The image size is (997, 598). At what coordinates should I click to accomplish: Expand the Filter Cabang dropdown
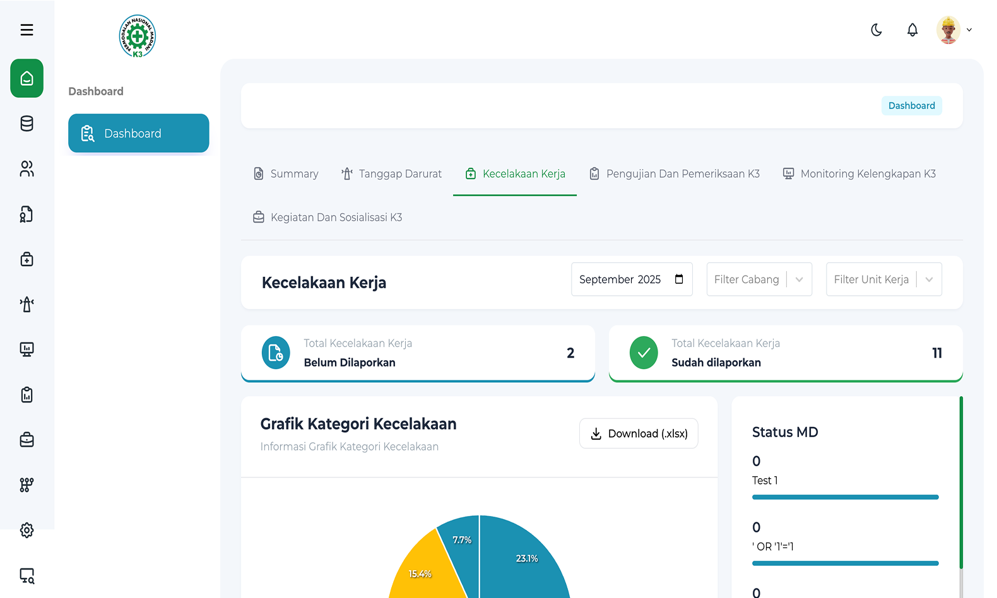click(x=758, y=279)
